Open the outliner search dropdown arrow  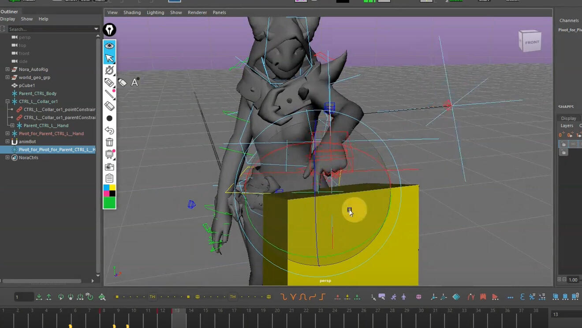[96, 29]
